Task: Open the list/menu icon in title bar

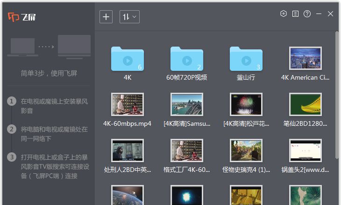Action: [295, 14]
